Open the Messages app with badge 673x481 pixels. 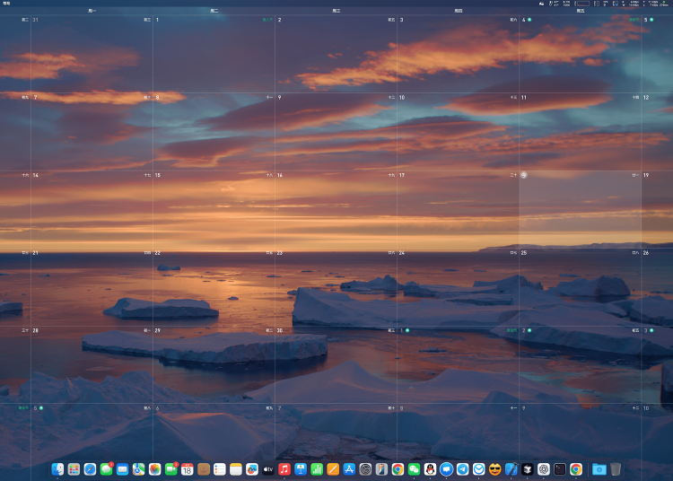(106, 469)
